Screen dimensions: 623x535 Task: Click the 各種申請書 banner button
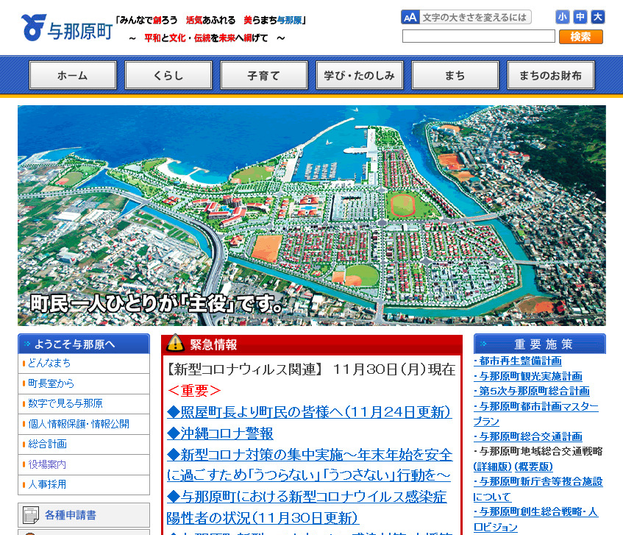tap(84, 515)
